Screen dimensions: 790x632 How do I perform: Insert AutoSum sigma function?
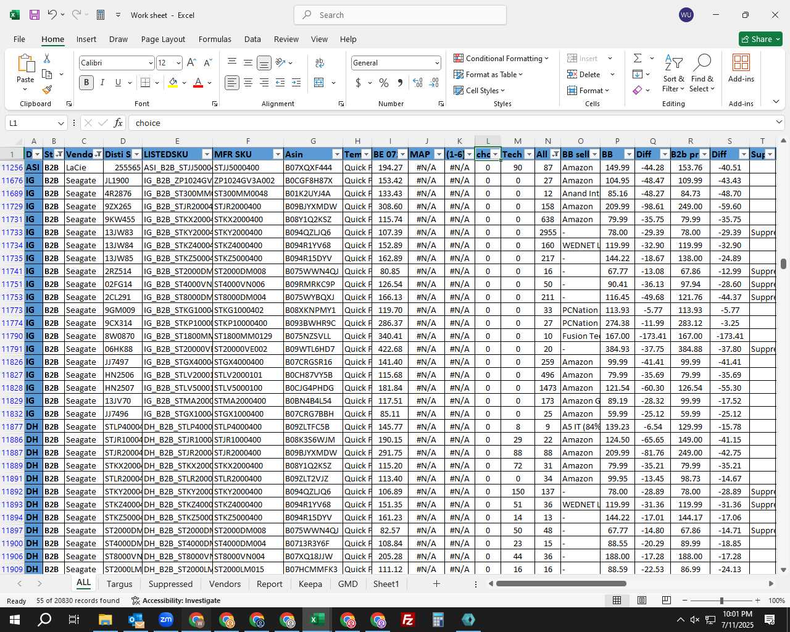tap(638, 58)
